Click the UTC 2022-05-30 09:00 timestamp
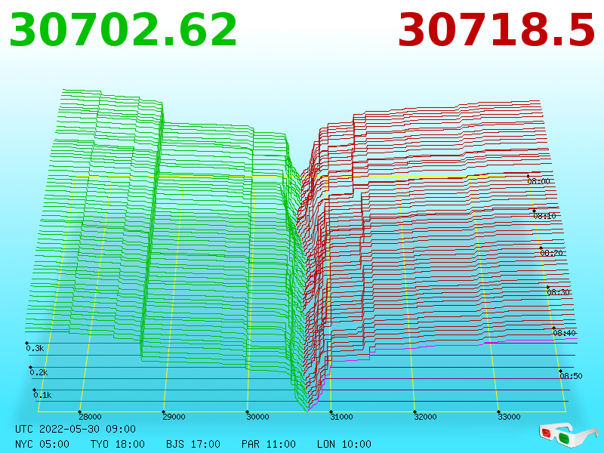Viewport: 604px width, 453px height. (75, 429)
